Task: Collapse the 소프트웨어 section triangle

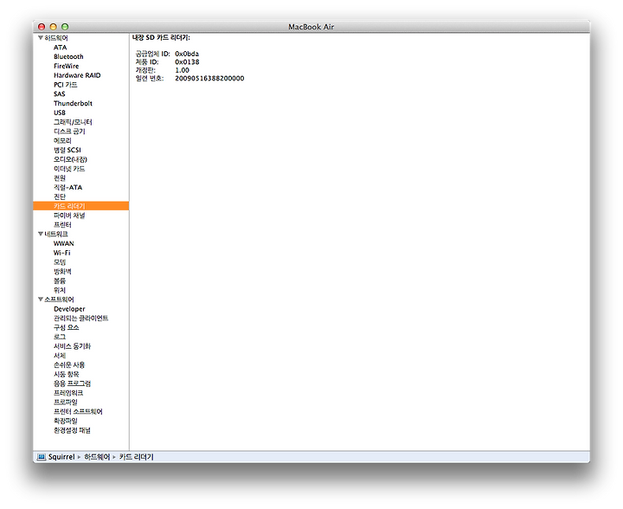Action: point(41,300)
